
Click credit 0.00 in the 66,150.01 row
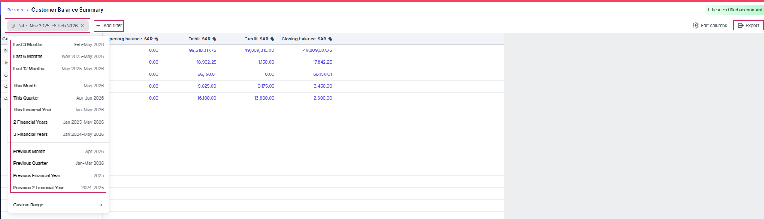270,74
